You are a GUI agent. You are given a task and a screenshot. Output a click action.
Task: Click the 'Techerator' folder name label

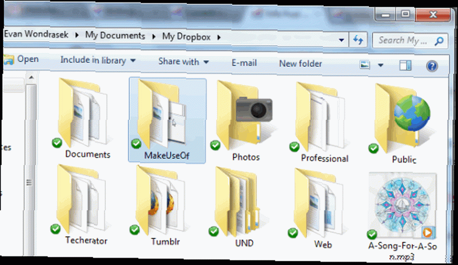coord(86,240)
